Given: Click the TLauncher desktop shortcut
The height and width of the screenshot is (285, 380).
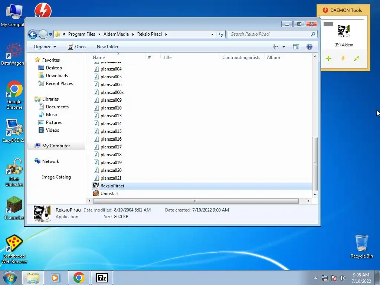Looking at the screenshot, I should (x=14, y=208).
